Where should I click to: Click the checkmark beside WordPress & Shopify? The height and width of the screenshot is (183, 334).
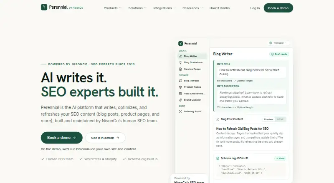pyautogui.click(x=81, y=159)
